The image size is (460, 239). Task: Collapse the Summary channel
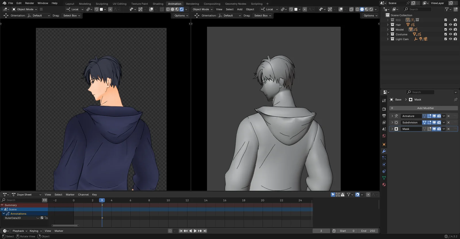[x=2, y=205]
